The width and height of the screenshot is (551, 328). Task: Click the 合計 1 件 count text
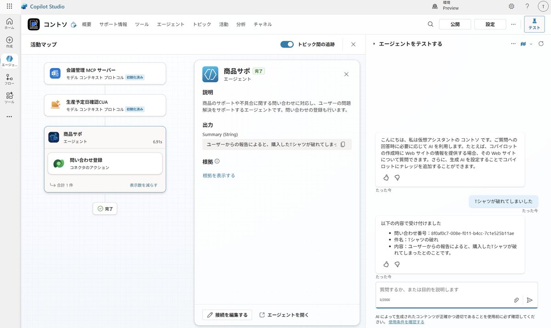(x=65, y=185)
